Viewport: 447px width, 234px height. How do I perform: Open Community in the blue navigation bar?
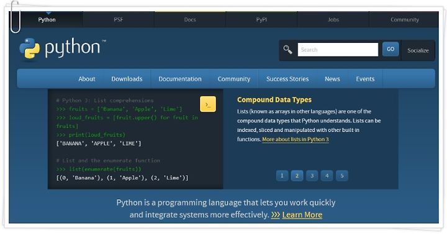tap(234, 79)
